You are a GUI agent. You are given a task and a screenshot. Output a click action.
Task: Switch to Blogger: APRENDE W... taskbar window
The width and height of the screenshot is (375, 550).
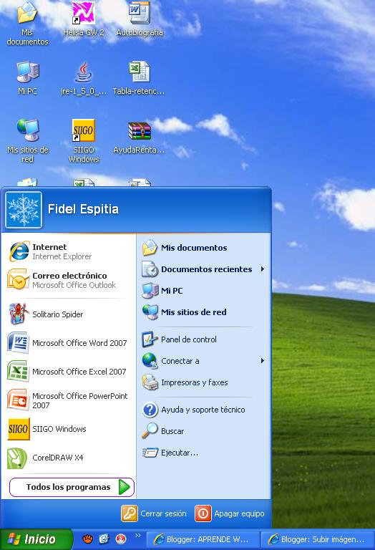click(x=203, y=539)
